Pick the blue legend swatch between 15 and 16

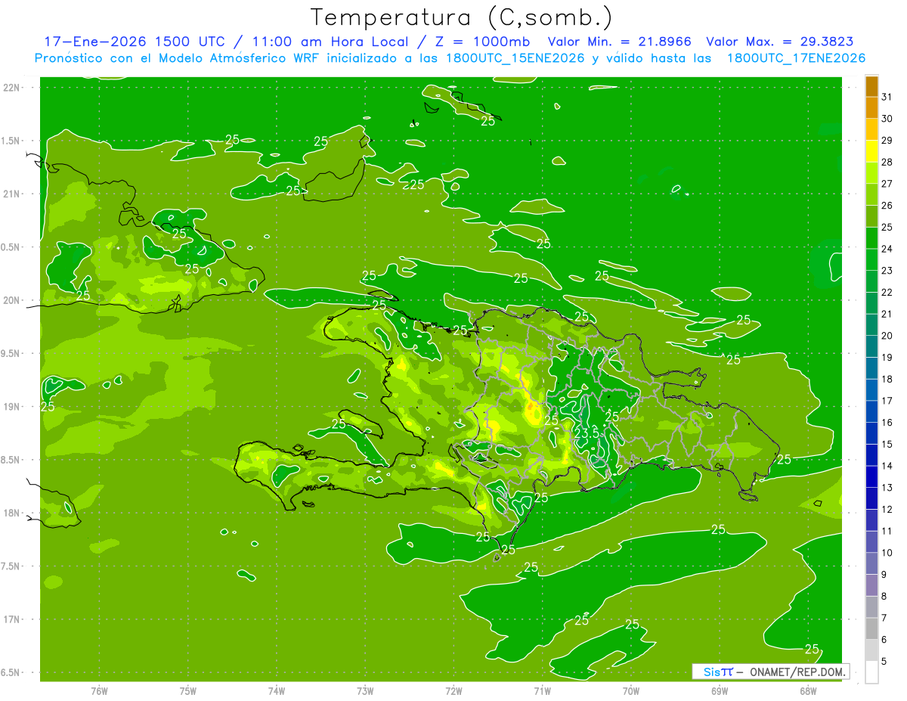[871, 433]
